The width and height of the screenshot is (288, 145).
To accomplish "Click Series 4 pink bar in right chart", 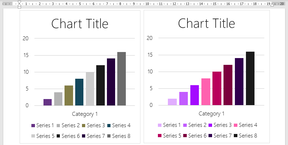I will click(206, 92).
